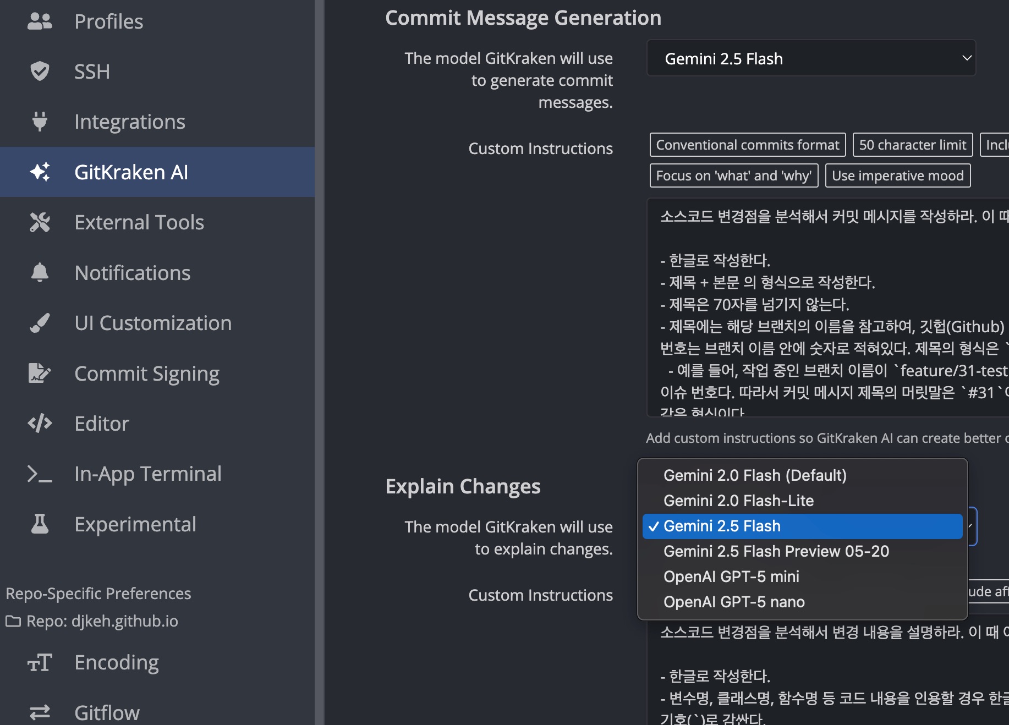Viewport: 1009px width, 725px height.
Task: Open the Editor code icon
Action: click(39, 423)
